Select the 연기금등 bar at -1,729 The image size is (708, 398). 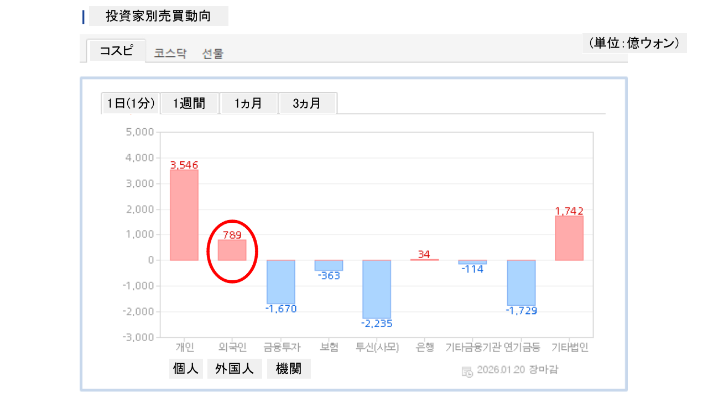(x=522, y=282)
